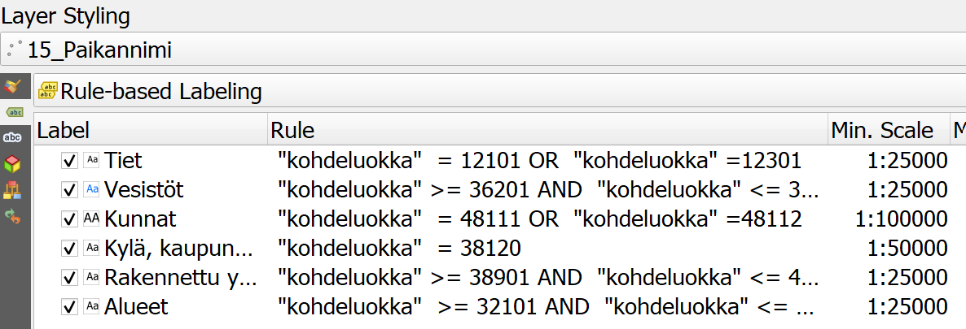This screenshot has width=966, height=329.
Task: Open the Rule-based Labeling mode dropdown
Action: pos(499,92)
